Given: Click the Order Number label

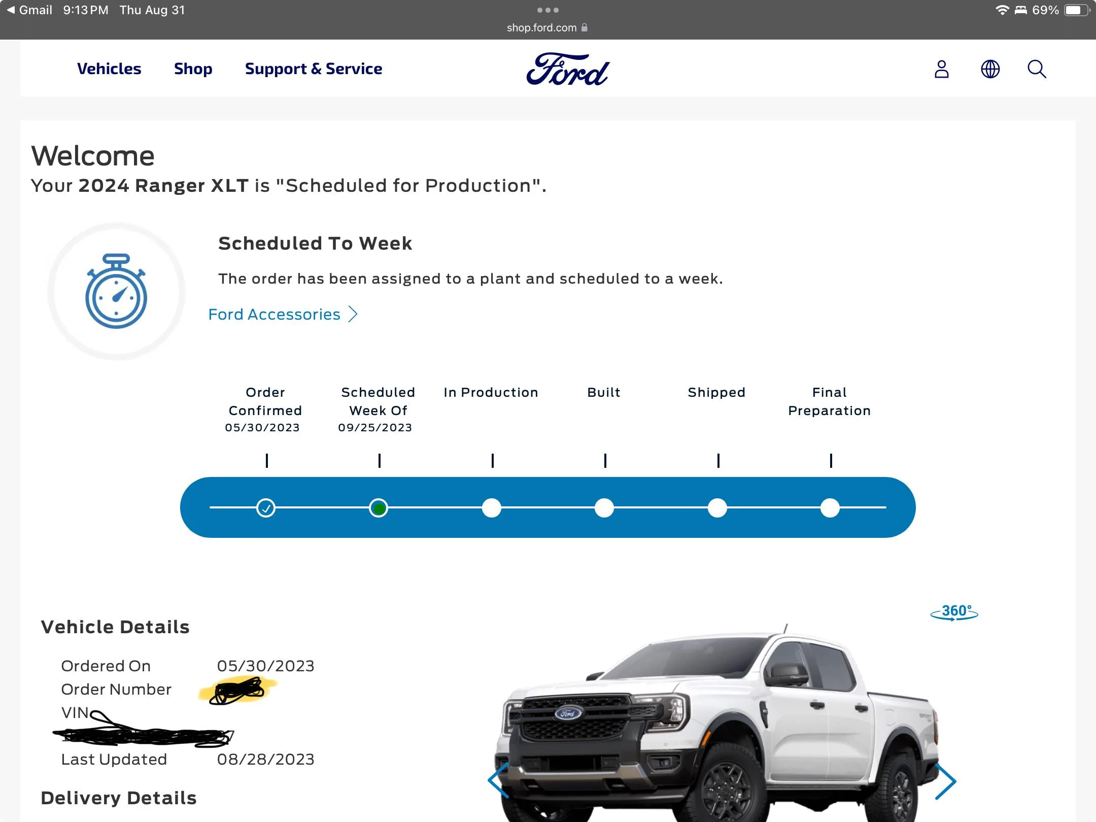Looking at the screenshot, I should 116,690.
